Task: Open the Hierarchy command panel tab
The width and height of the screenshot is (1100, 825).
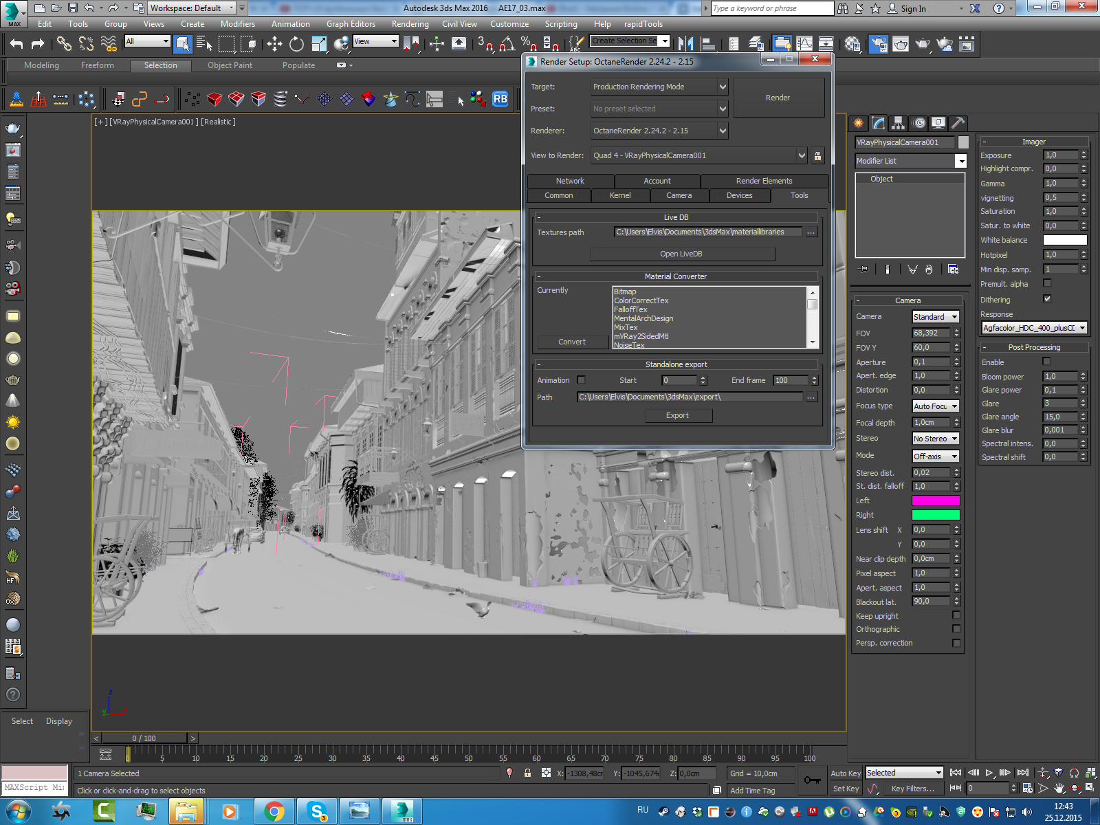Action: pyautogui.click(x=899, y=123)
